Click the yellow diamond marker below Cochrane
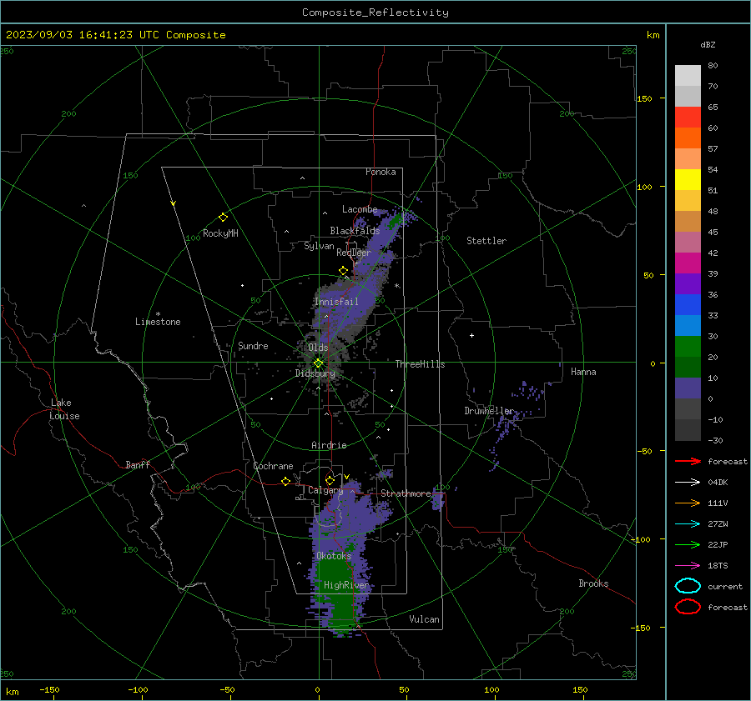751x701 pixels. click(285, 481)
